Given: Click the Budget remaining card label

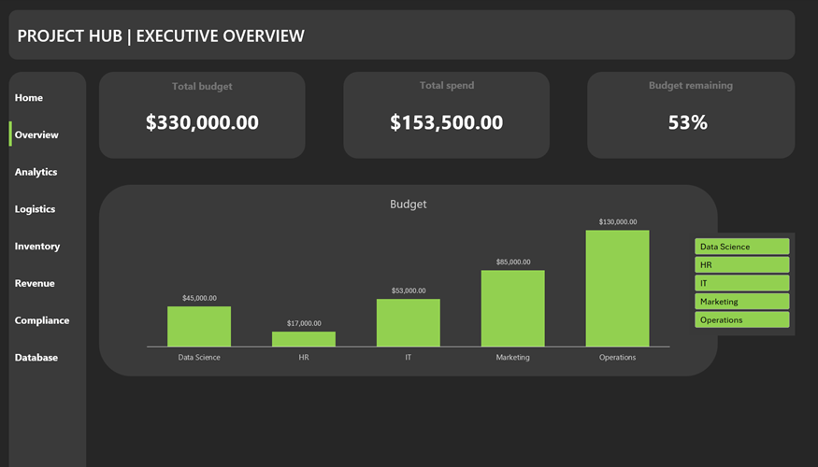Looking at the screenshot, I should (x=691, y=86).
